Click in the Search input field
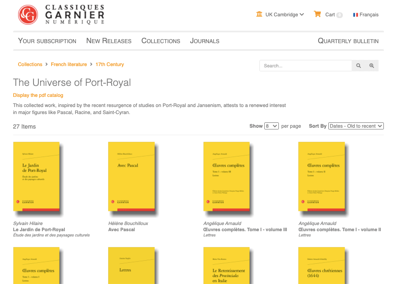The height and width of the screenshot is (284, 394). pos(305,66)
